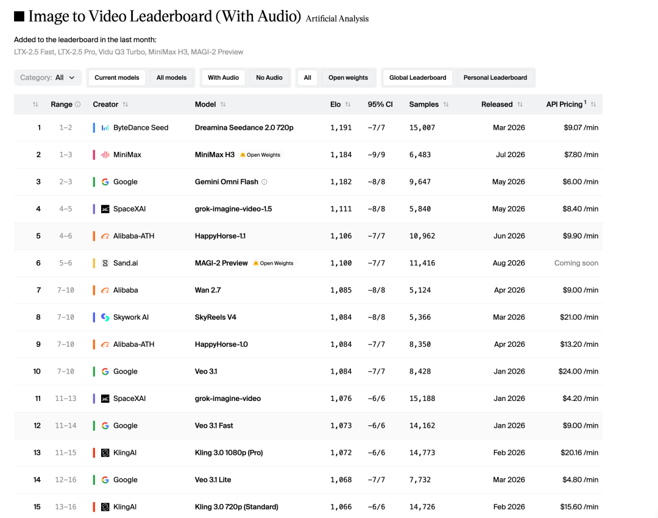Image resolution: width=658 pixels, height=518 pixels.
Task: Click SpaceXAI logo in grok-imagine-video row
Action: [x=105, y=399]
